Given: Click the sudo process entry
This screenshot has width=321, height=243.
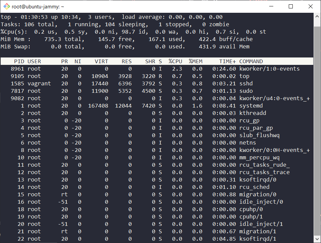Looking at the screenshot, I should [x=246, y=91].
